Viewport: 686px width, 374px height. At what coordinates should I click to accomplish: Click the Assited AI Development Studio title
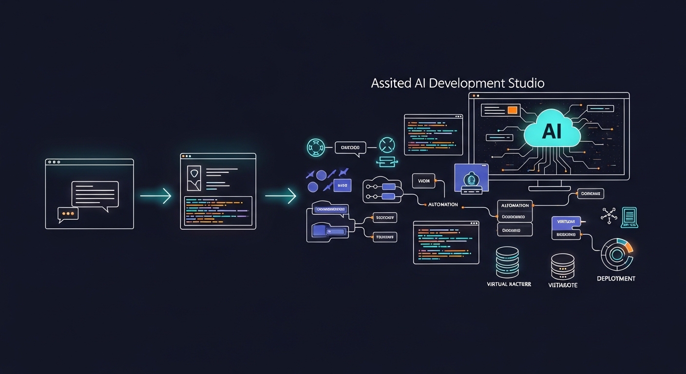457,83
